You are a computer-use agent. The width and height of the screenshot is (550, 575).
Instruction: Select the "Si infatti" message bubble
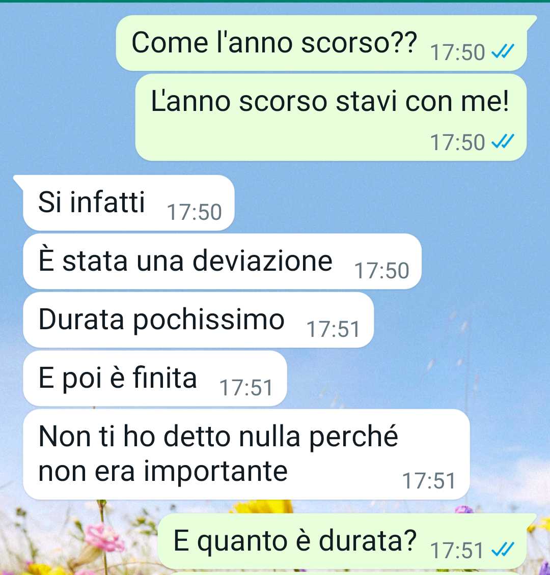[x=128, y=203]
